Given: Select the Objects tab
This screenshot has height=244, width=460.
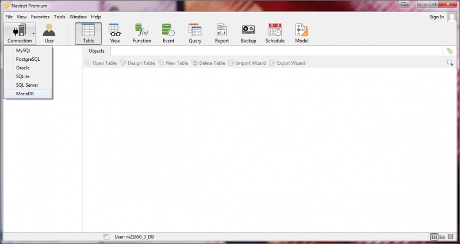Looking at the screenshot, I should click(x=97, y=51).
